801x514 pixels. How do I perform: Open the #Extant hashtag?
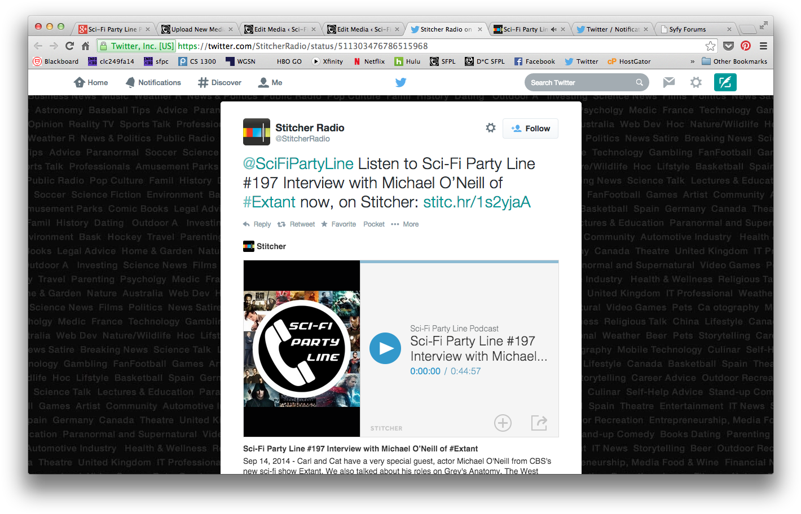pos(269,202)
